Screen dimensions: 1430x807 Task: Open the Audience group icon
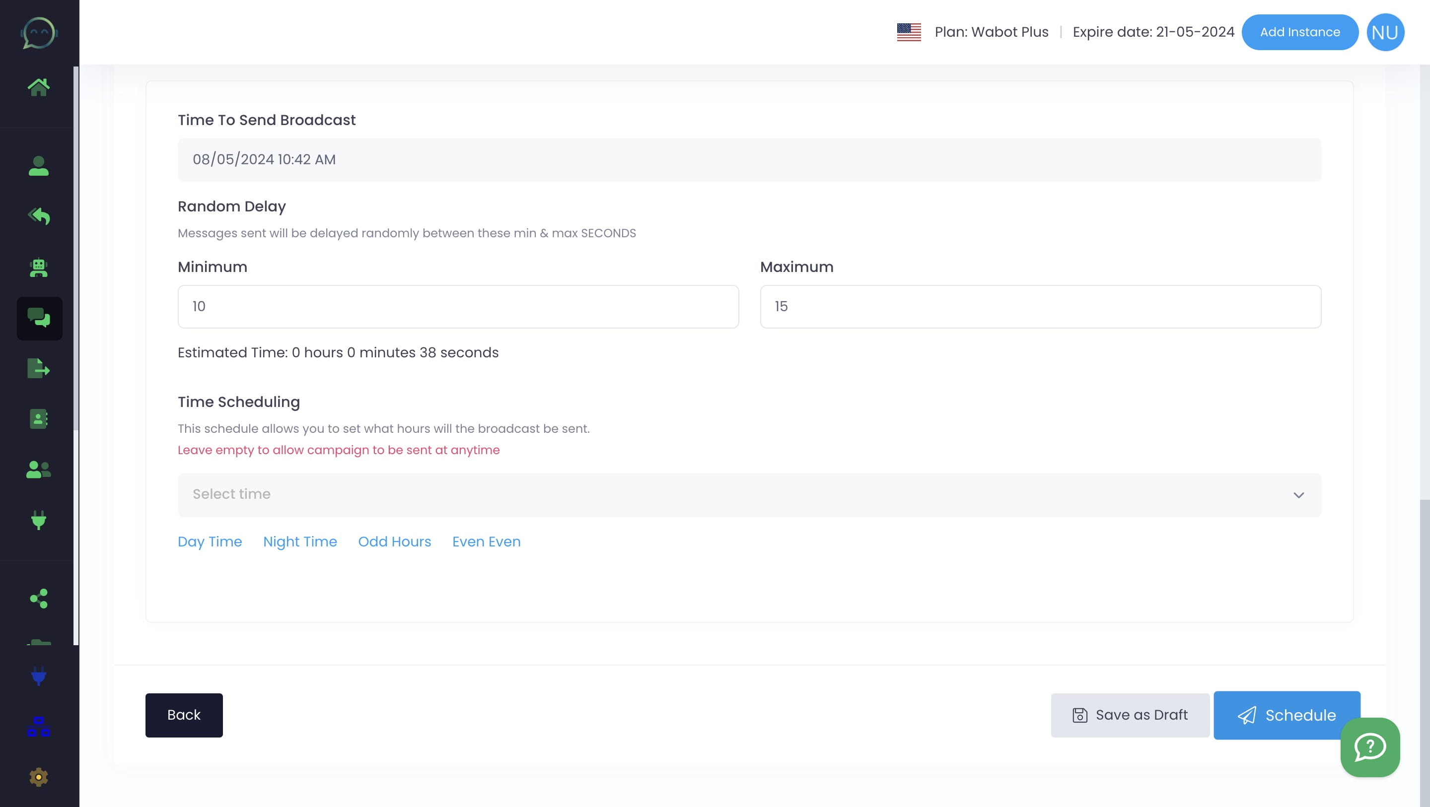coord(38,471)
